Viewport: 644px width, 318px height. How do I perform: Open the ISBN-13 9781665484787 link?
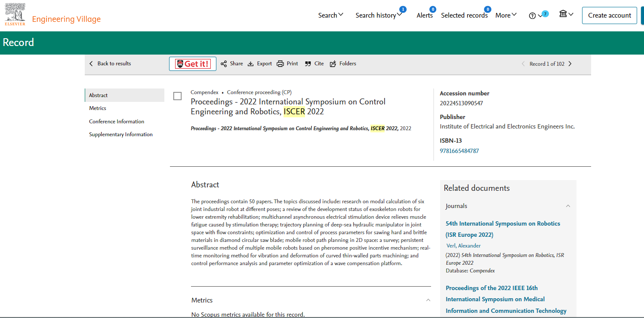coord(459,151)
